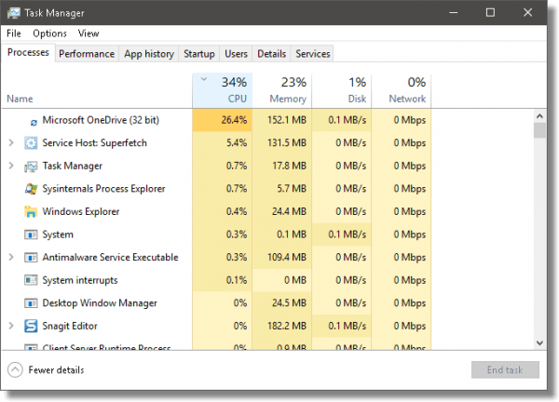Click the 26.4% CPU cell for OneDrive
559x402 pixels.
pyautogui.click(x=223, y=120)
